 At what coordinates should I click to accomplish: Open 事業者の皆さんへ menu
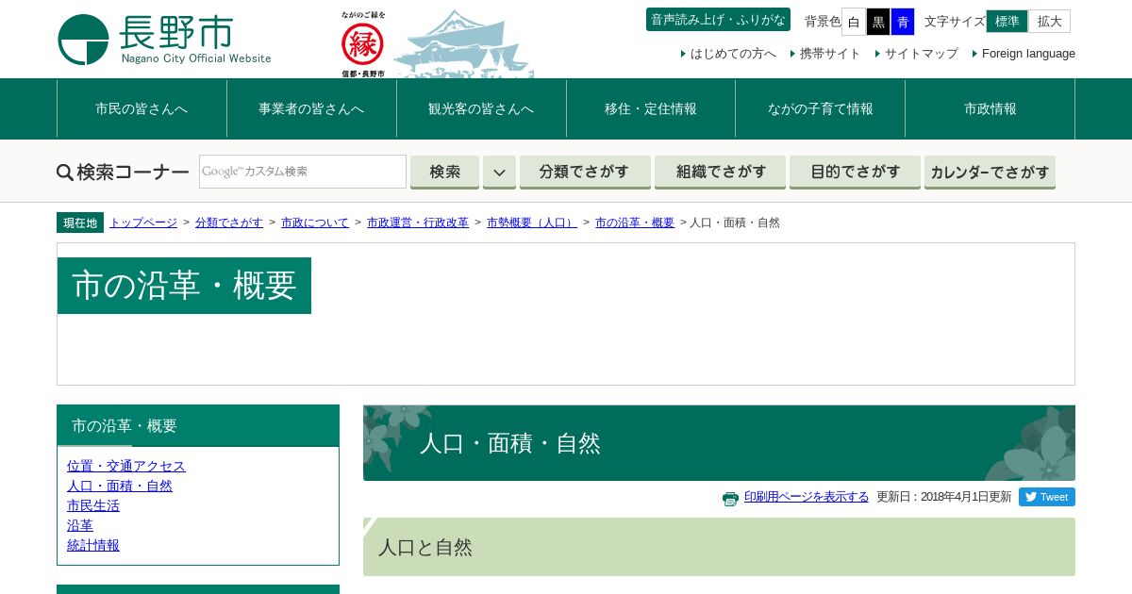click(311, 109)
